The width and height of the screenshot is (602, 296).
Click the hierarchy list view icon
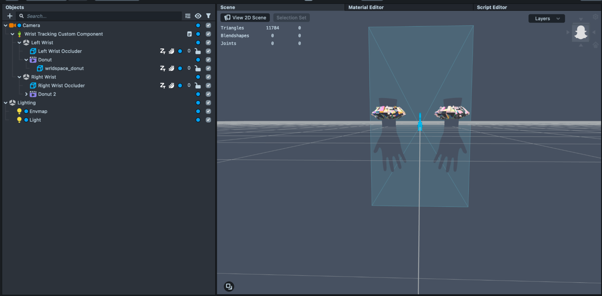coord(188,16)
